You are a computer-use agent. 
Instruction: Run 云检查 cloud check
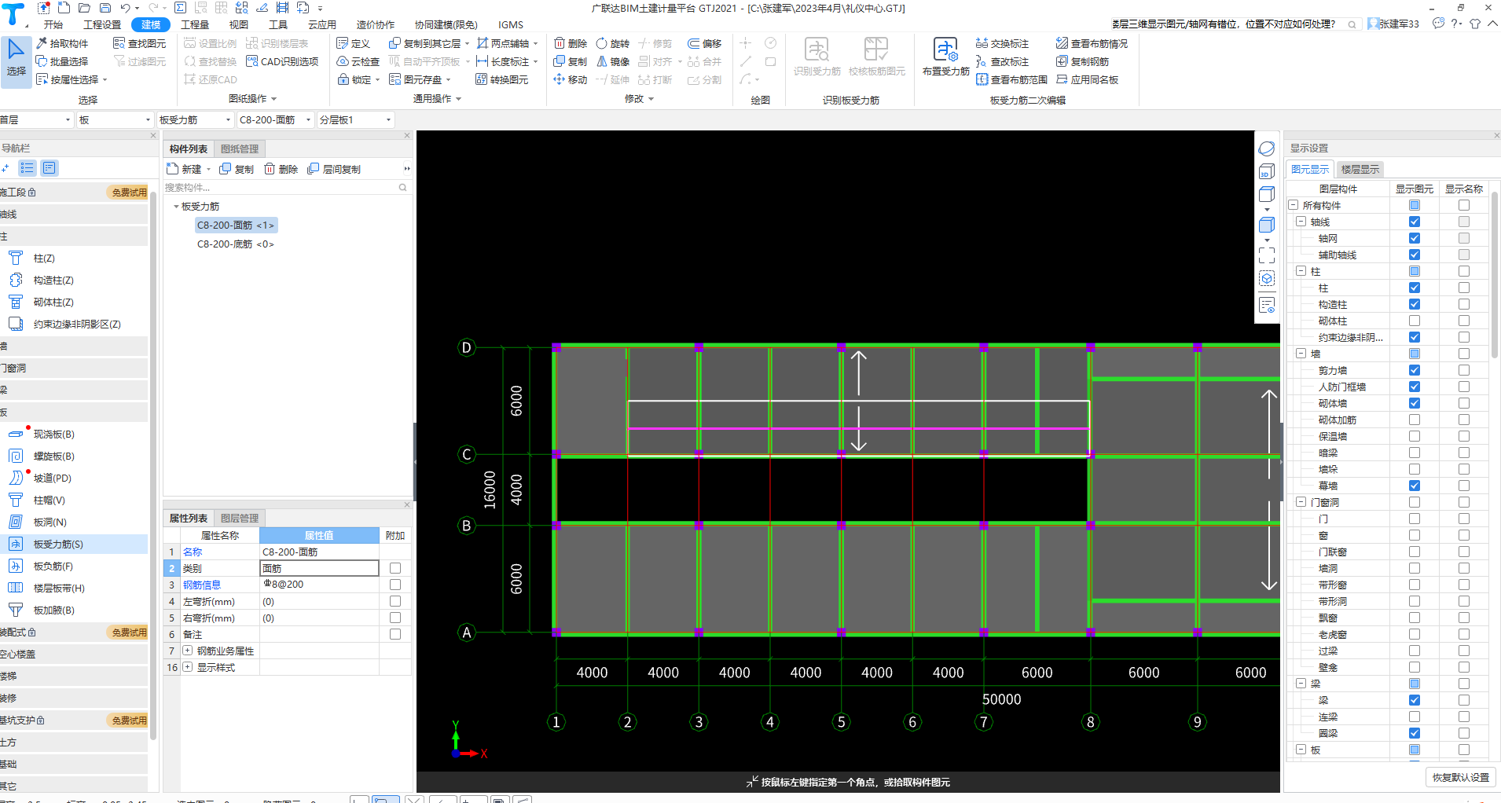[358, 61]
